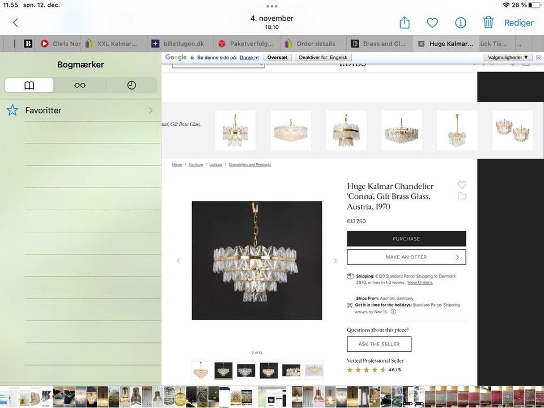
Task: Select fifth gallery thumbnail under product image
Action: click(291, 371)
